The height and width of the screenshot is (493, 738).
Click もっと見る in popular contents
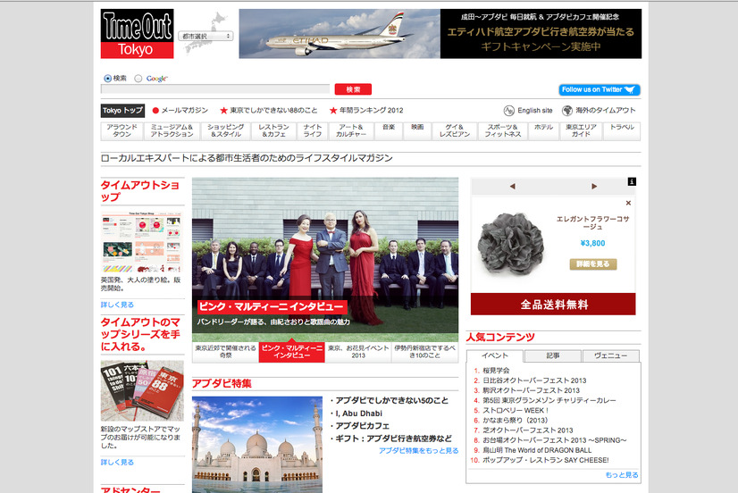(622, 475)
